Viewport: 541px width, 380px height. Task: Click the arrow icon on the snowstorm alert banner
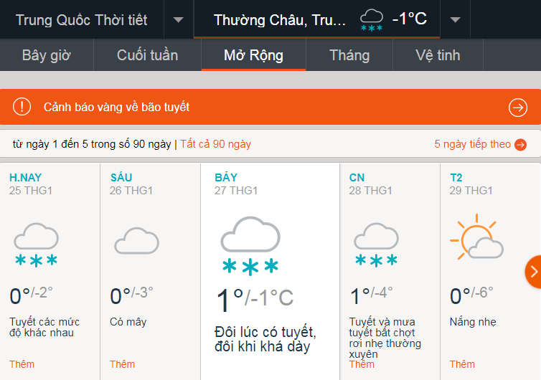[x=517, y=108]
